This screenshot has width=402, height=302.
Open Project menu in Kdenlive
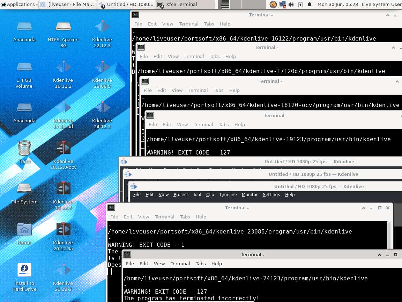181,194
